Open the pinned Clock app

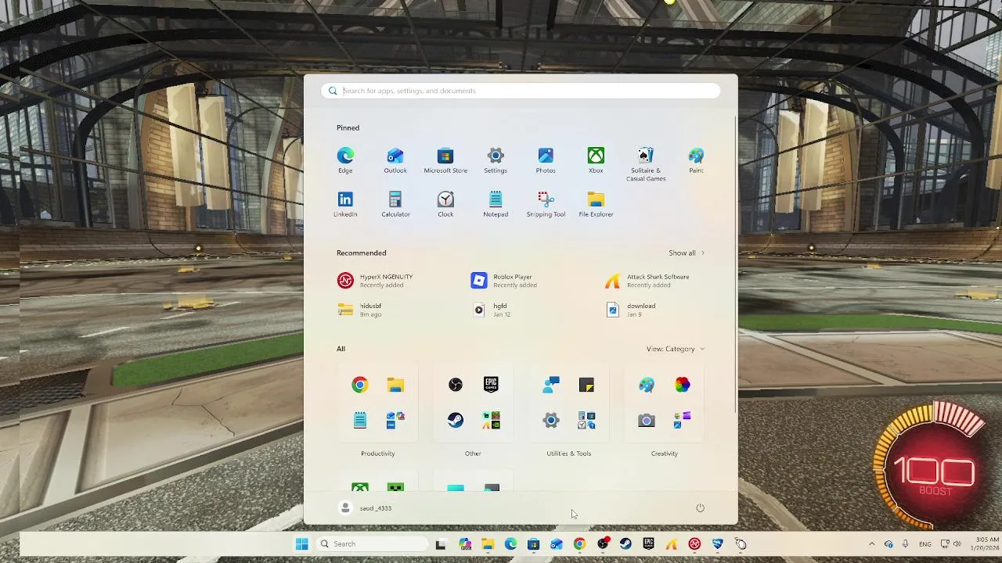click(445, 204)
